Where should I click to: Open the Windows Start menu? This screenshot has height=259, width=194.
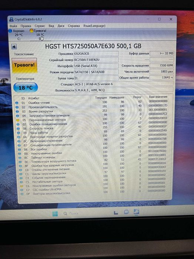(x=55, y=214)
